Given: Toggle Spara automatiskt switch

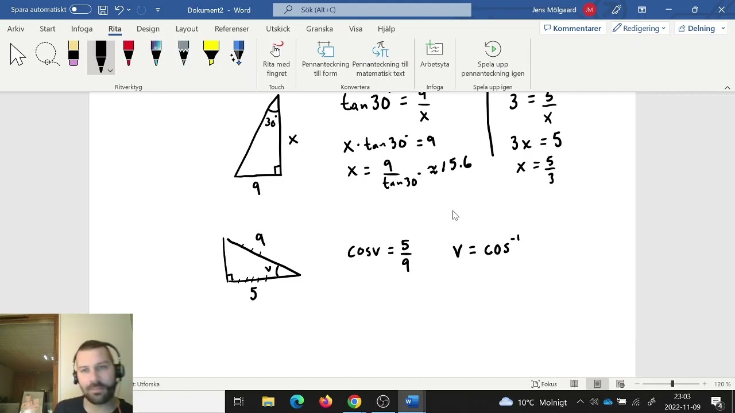Looking at the screenshot, I should 80,10.
